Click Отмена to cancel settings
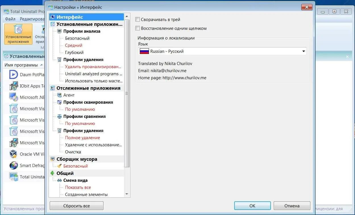 tap(292, 206)
